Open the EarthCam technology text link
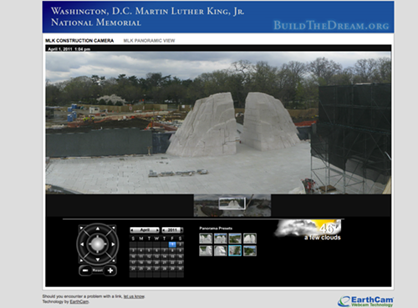 coord(79,301)
